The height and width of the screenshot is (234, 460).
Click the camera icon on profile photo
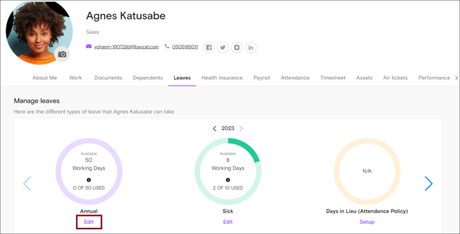(x=62, y=54)
